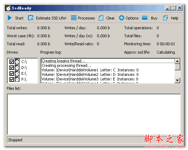This screenshot has width=188, height=150.
Task: Click the Estimate SSD Life icon
Action: pos(31,18)
